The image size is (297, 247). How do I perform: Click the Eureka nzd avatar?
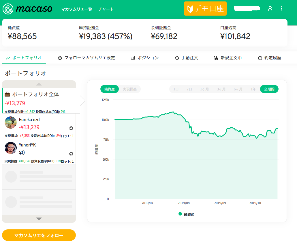coord(11,122)
